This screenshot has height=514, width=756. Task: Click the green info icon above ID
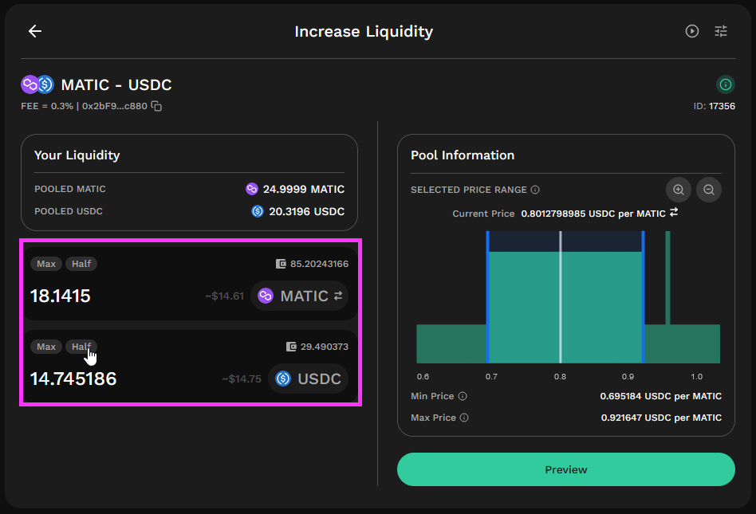(x=725, y=84)
